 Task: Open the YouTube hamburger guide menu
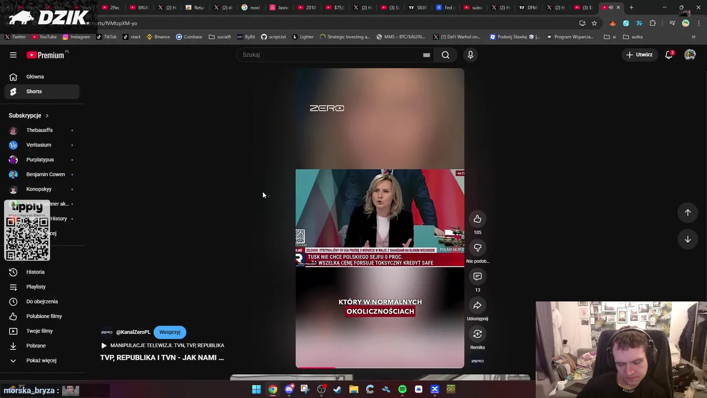pyautogui.click(x=13, y=55)
